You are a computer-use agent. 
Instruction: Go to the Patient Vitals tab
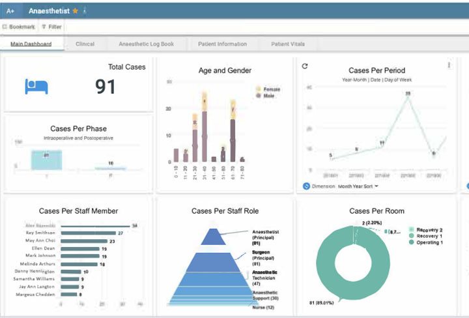pyautogui.click(x=287, y=44)
